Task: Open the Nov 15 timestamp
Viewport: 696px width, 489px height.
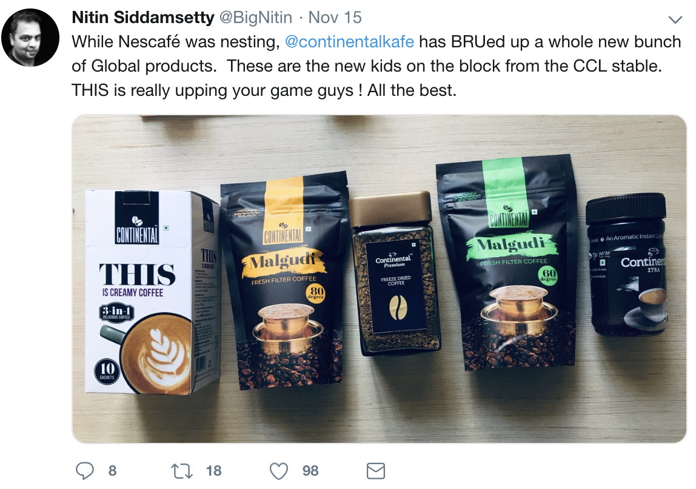Action: [335, 18]
